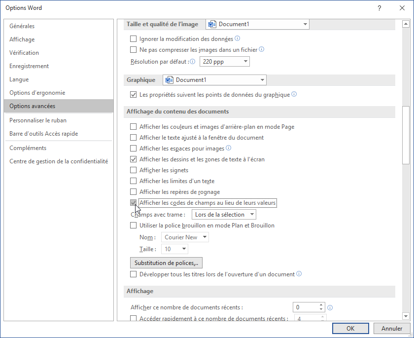Click info icon beside 'Ignorer la modification des données'
This screenshot has height=338, width=414.
[238, 38]
